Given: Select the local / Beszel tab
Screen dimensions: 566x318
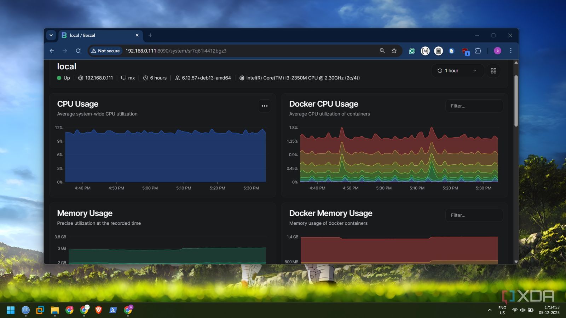Looking at the screenshot, I should pos(100,35).
